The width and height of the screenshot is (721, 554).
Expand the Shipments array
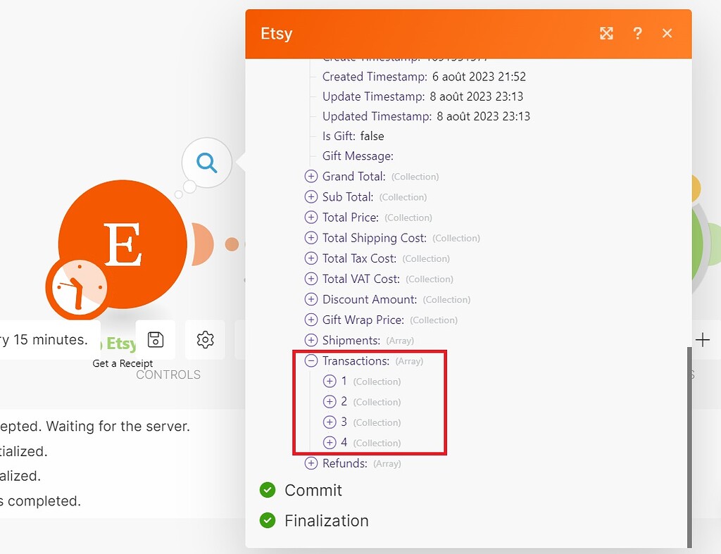(311, 340)
